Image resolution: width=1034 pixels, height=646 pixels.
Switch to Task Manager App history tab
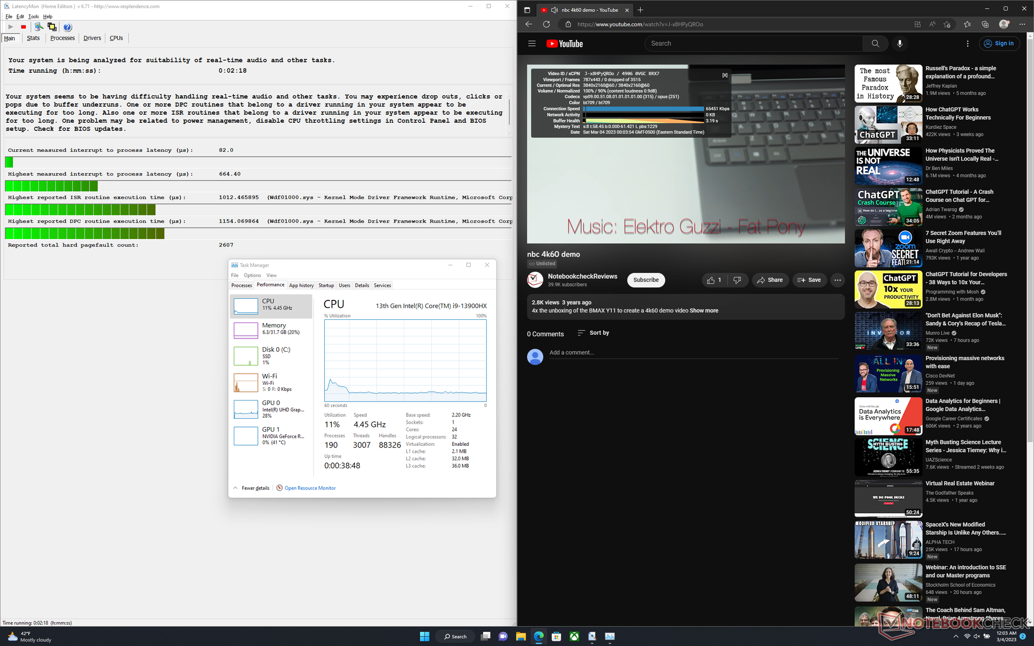click(x=301, y=285)
